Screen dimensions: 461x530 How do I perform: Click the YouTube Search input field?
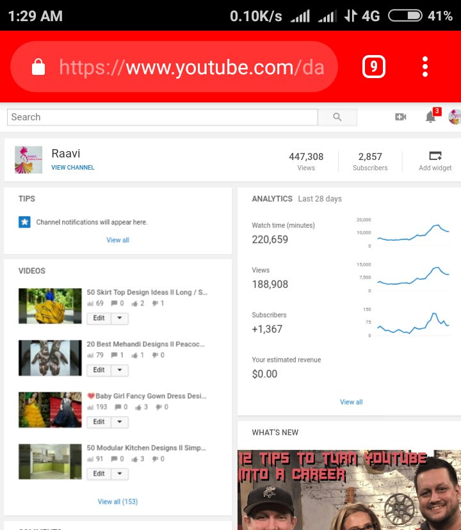(163, 117)
